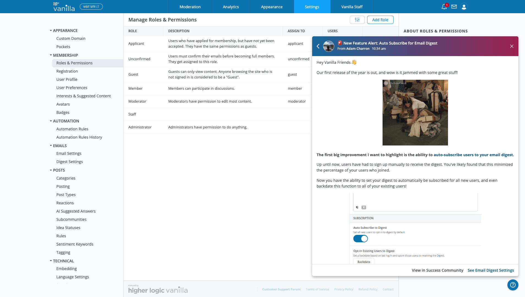Go back using the announcement panel chevron
The width and height of the screenshot is (525, 297).
(x=318, y=46)
